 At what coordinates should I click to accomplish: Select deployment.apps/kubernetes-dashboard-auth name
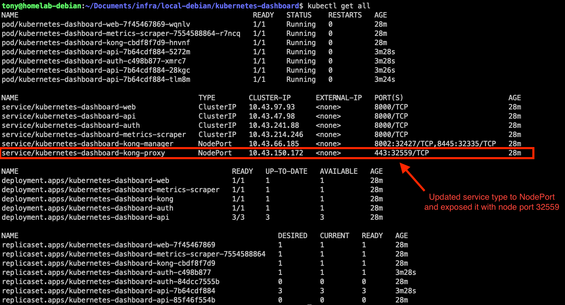[x=88, y=208]
